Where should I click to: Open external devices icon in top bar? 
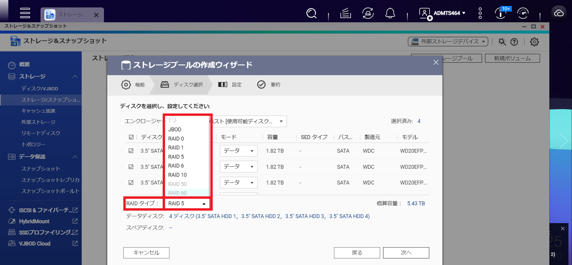click(368, 13)
